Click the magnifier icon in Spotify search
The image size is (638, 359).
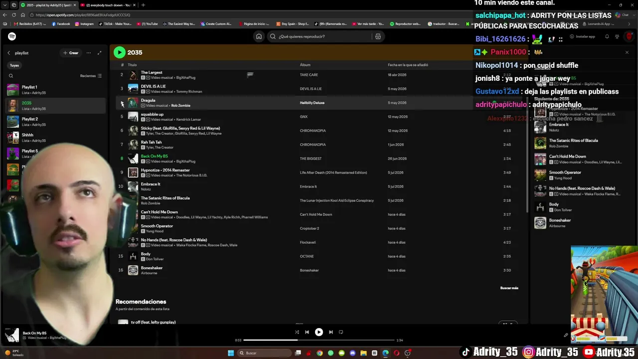point(273,36)
